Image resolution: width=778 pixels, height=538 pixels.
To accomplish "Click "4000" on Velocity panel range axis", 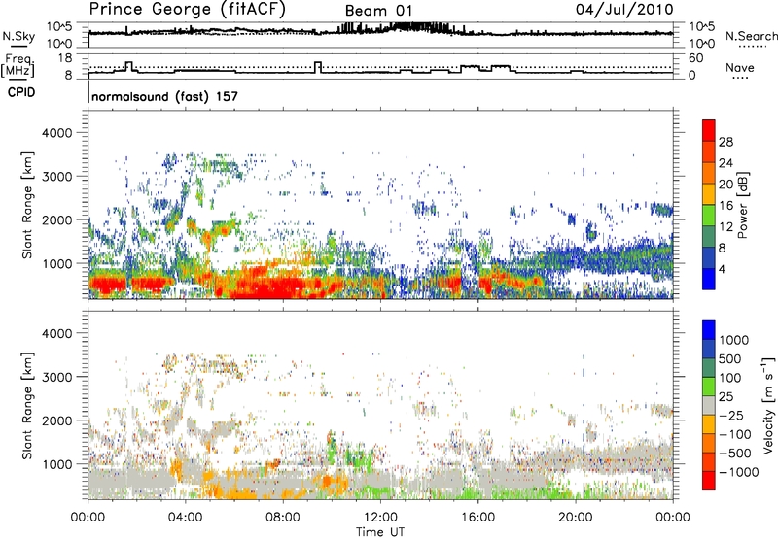I will 56,333.
